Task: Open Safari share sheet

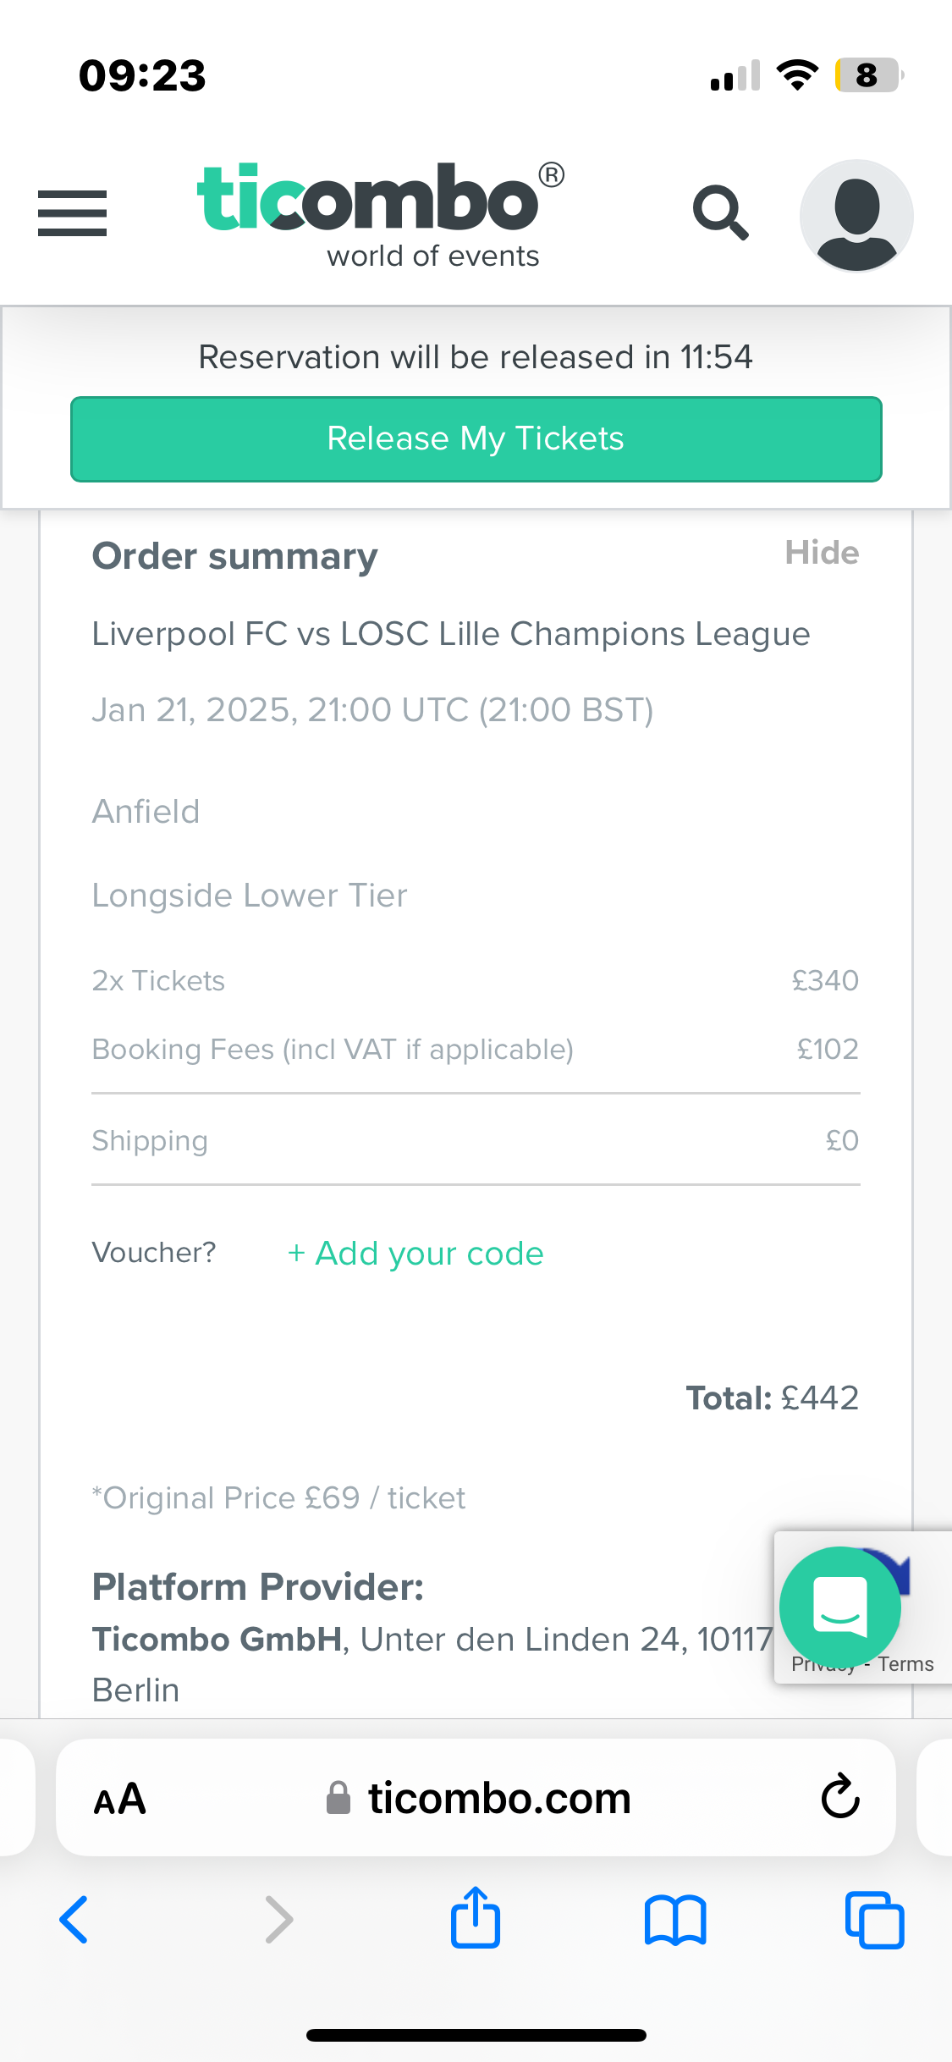Action: (476, 1918)
